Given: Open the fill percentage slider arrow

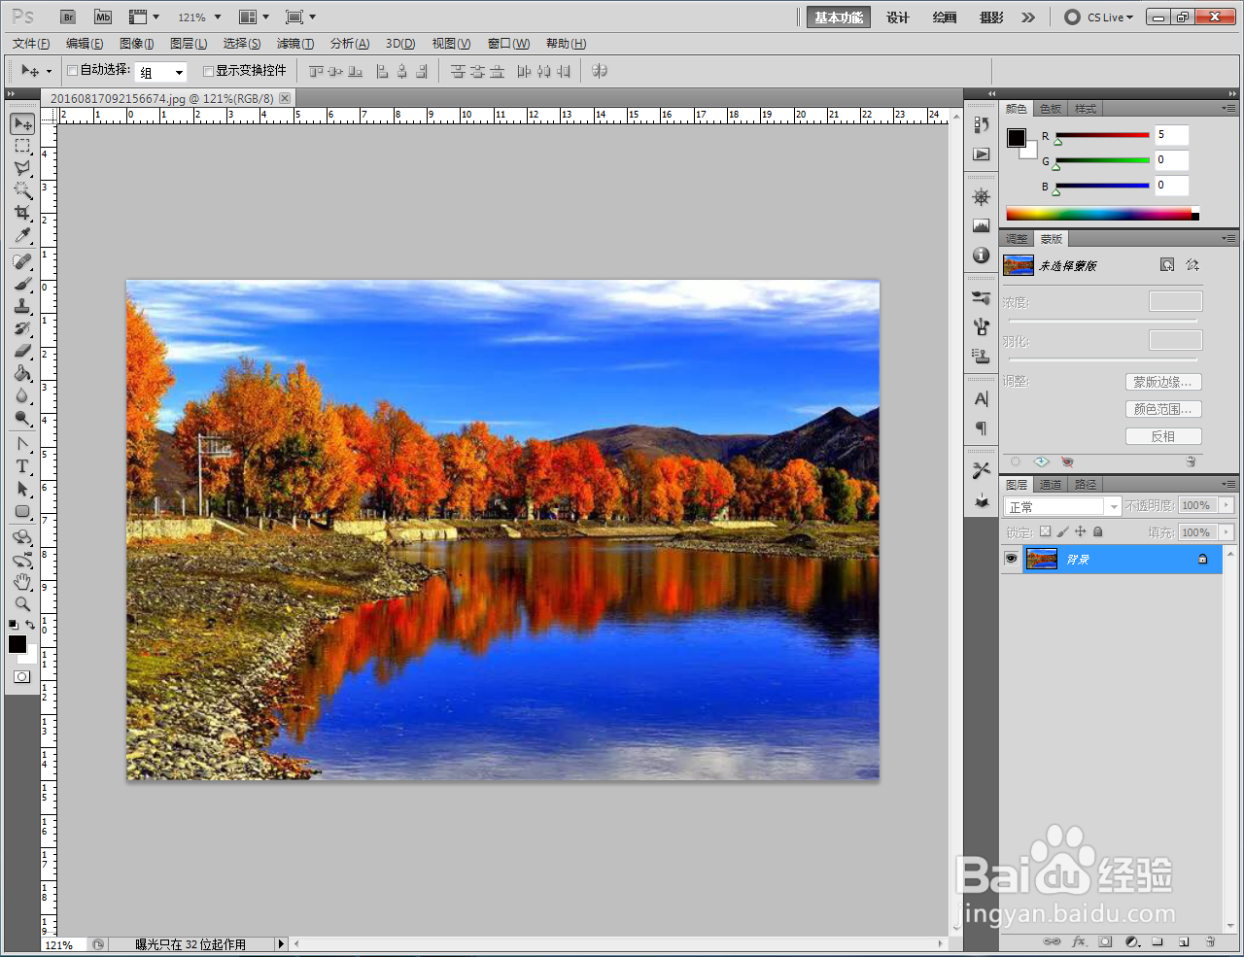Looking at the screenshot, I should click(1227, 532).
